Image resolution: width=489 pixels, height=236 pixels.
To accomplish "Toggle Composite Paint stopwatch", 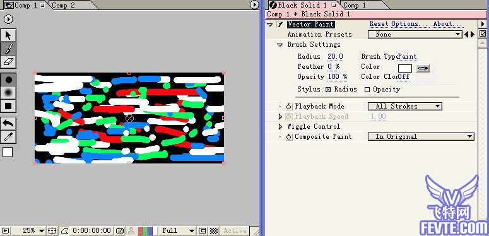I will click(x=289, y=137).
